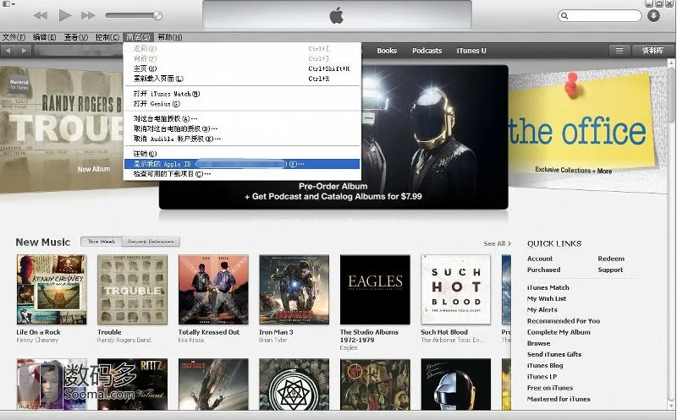
Task: Open Send iTunes Gifts link
Action: (554, 354)
